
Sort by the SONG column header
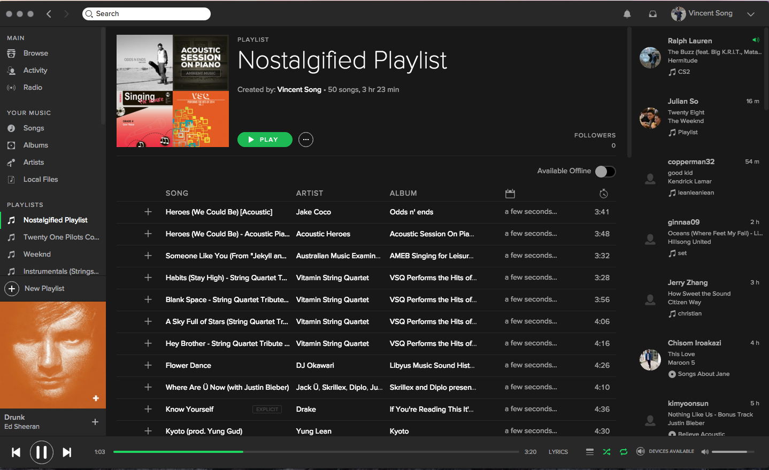tap(177, 194)
